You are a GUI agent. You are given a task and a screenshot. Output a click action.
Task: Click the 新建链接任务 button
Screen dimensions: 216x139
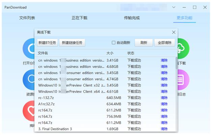click(x=72, y=43)
